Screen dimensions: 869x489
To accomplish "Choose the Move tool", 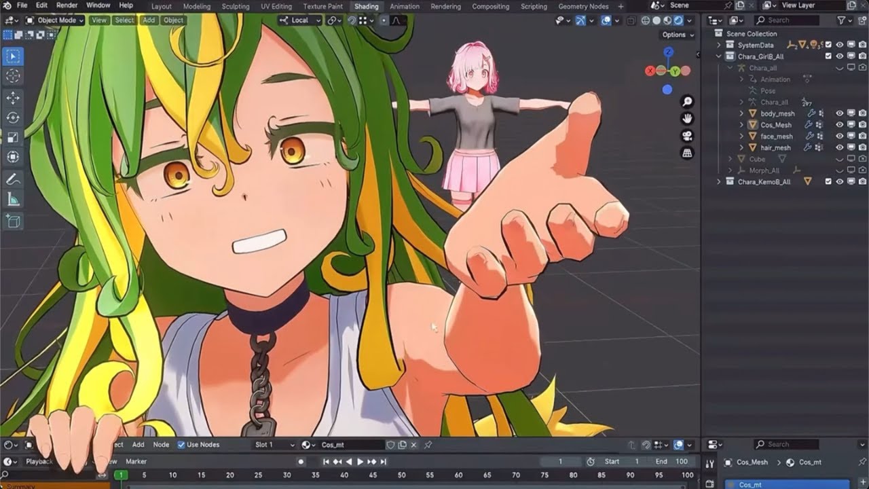I will coord(13,98).
